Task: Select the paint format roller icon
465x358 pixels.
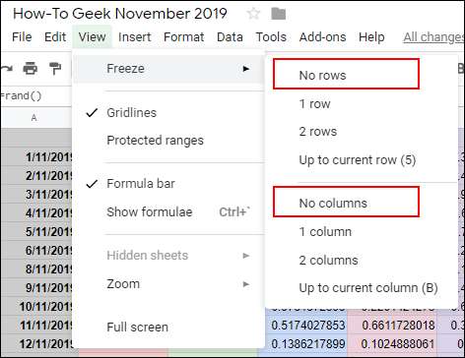Action: (x=55, y=68)
